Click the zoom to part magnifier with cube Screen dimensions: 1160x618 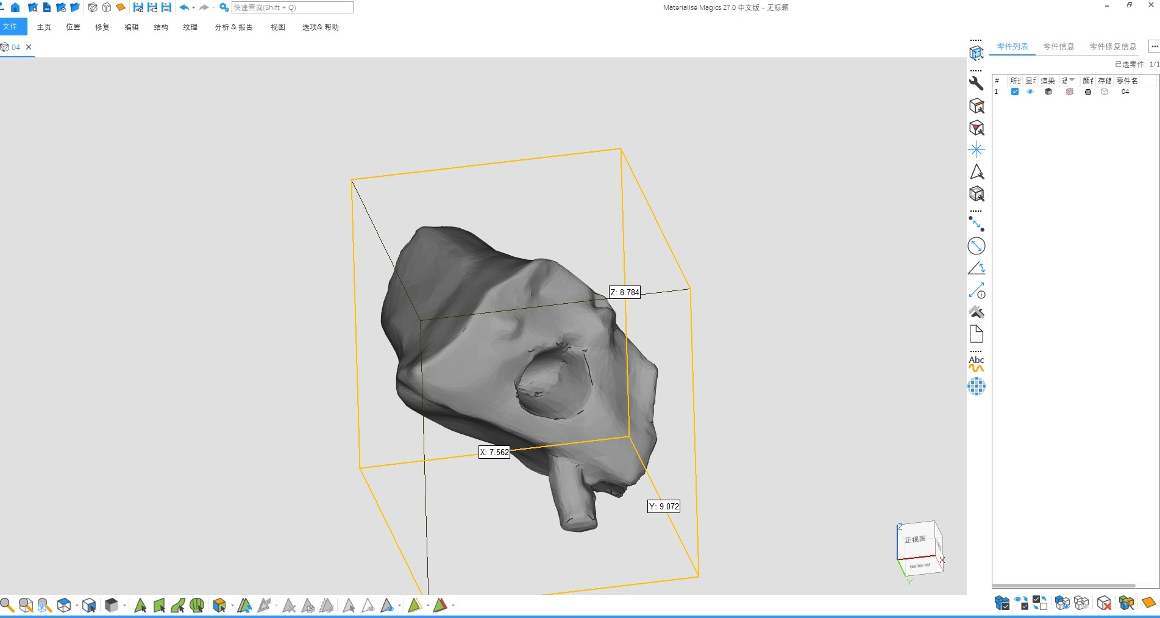(26, 605)
